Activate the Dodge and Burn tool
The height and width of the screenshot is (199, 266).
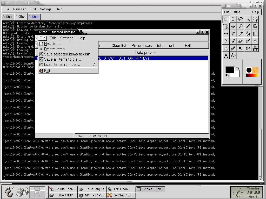coord(240,48)
